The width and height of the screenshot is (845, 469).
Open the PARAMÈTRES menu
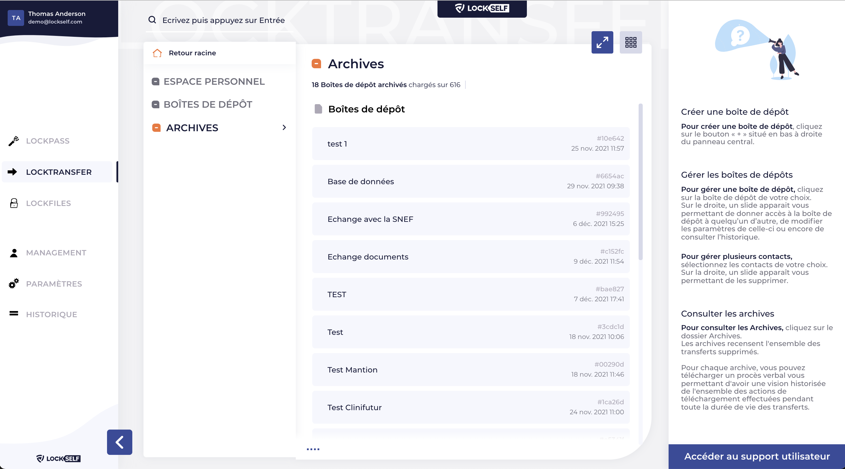54,284
